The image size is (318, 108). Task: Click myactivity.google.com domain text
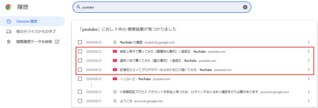pos(160,42)
